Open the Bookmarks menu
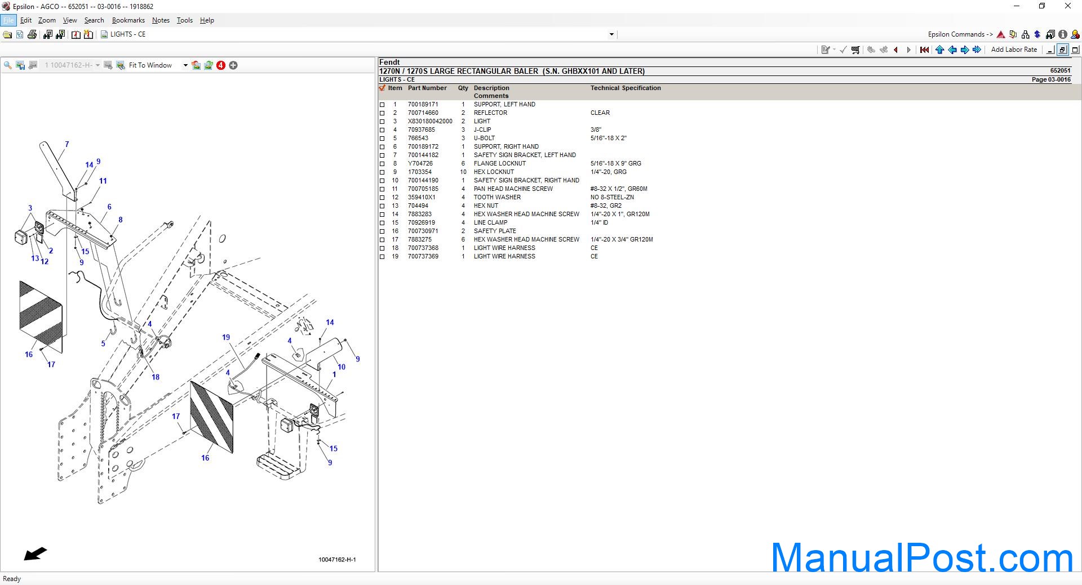 (x=128, y=20)
